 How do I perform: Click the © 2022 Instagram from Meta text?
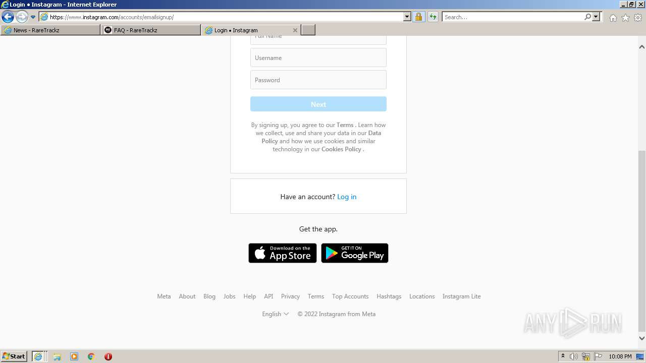(x=337, y=314)
